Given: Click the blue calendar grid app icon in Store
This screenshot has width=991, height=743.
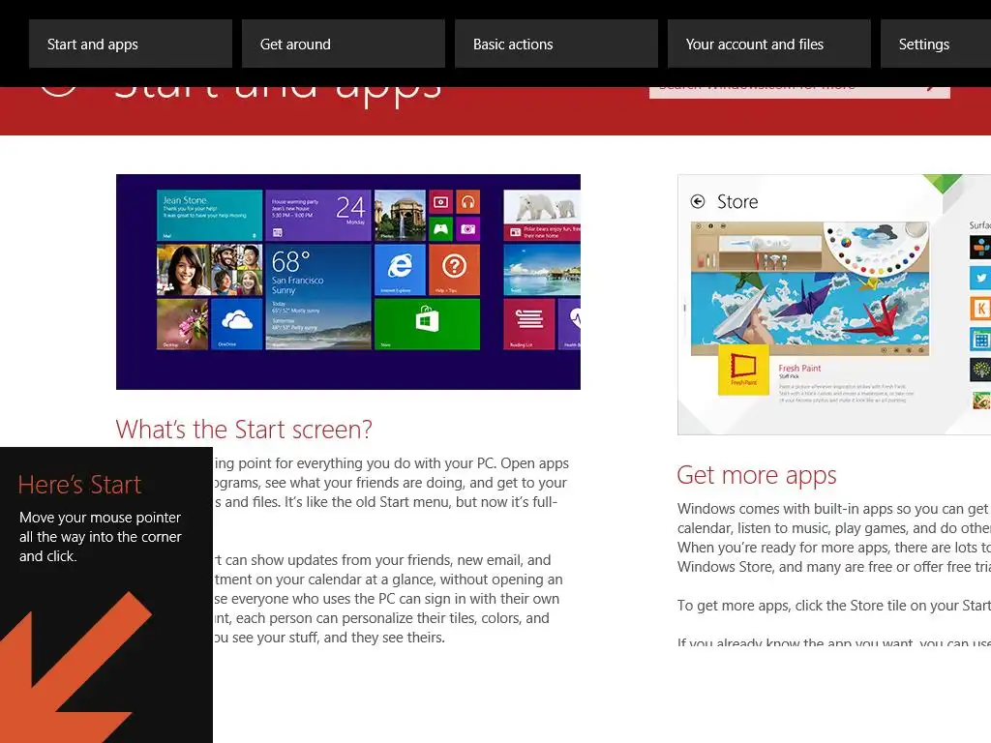Looking at the screenshot, I should [x=980, y=340].
